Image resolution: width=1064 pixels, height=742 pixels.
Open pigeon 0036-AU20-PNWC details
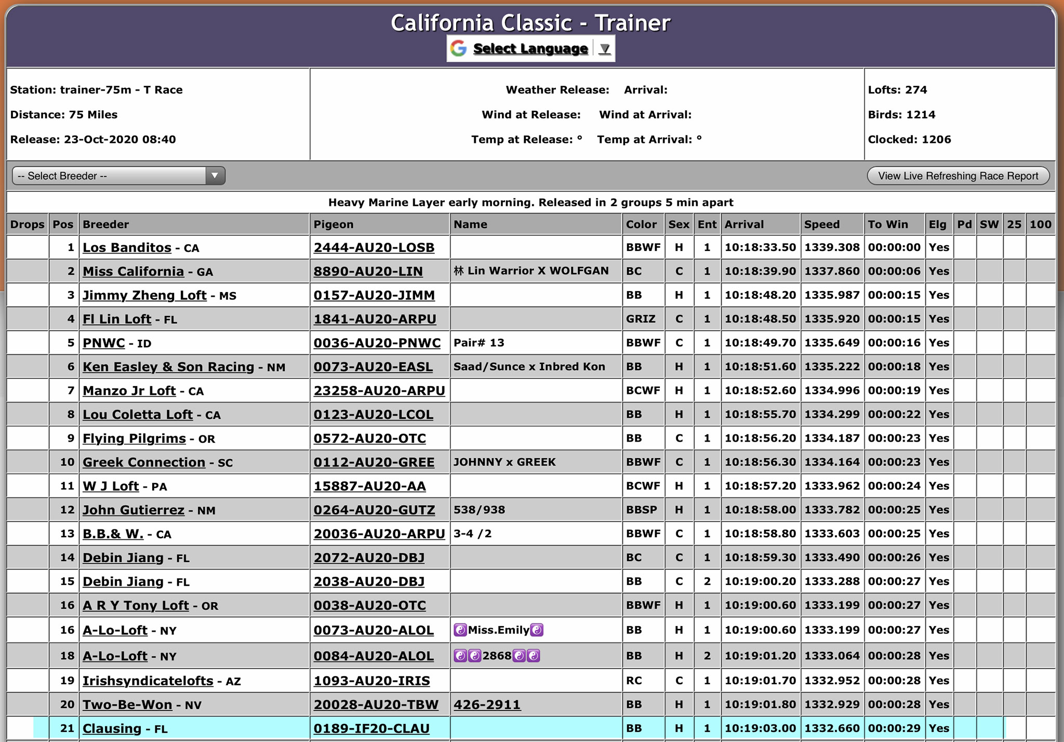click(x=377, y=343)
